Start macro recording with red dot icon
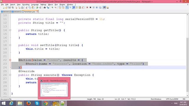189x106 pixels. (x=87, y=8)
